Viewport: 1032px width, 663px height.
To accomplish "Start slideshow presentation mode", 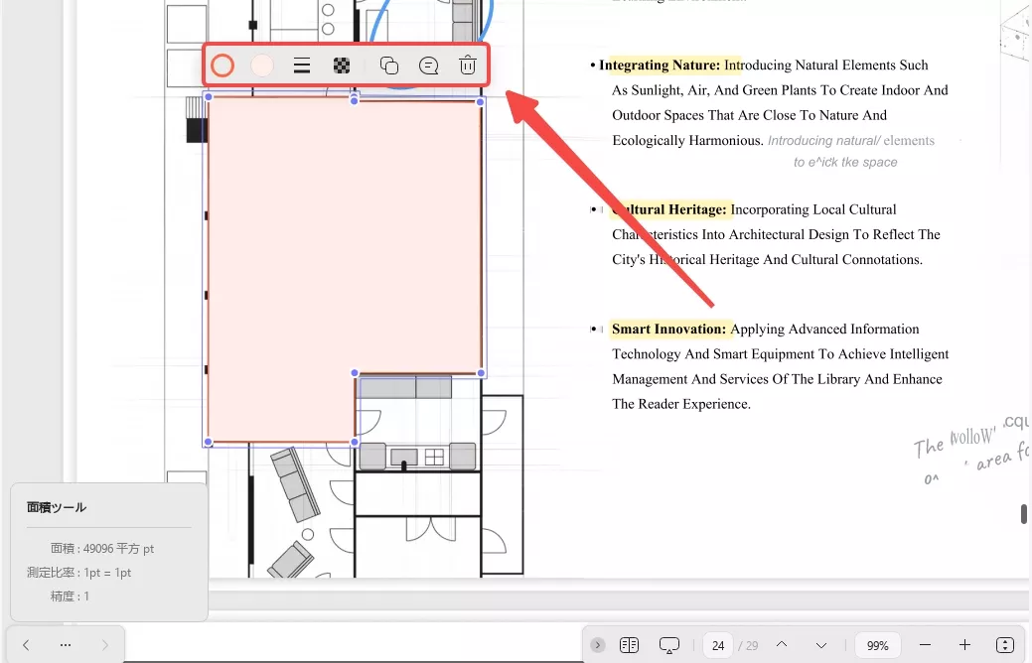I will tap(669, 645).
